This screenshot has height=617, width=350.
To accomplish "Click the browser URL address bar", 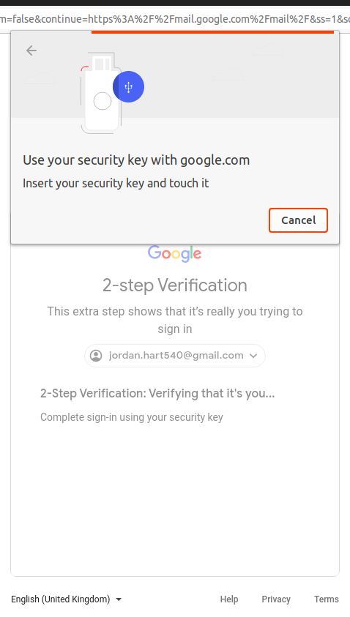I will 175,18.
